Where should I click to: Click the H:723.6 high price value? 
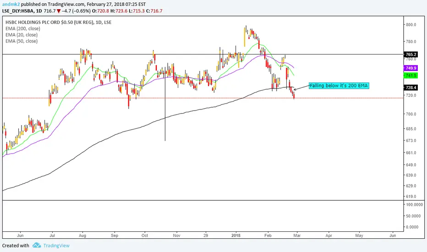pos(119,11)
